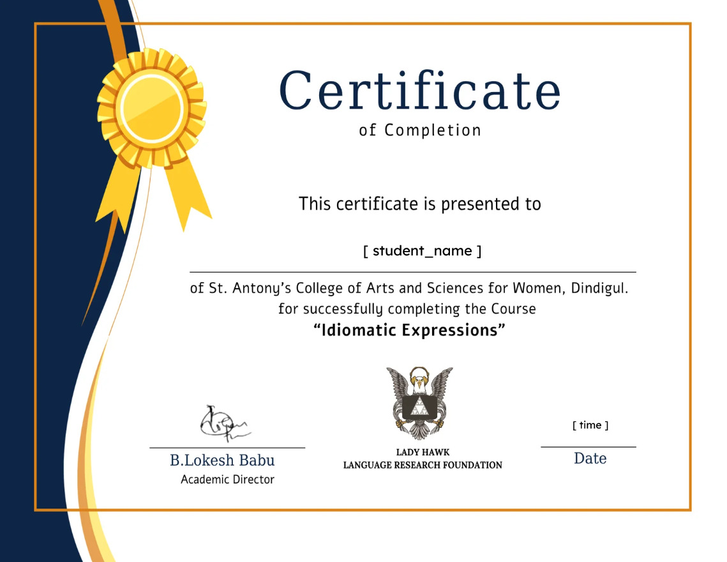Image resolution: width=727 pixels, height=562 pixels.
Task: Click the [ student_name ] placeholder field
Action: [x=422, y=251]
